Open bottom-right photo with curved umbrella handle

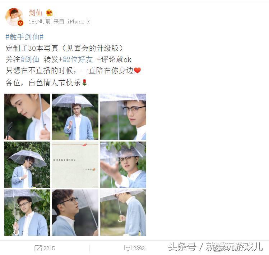(x=123, y=212)
